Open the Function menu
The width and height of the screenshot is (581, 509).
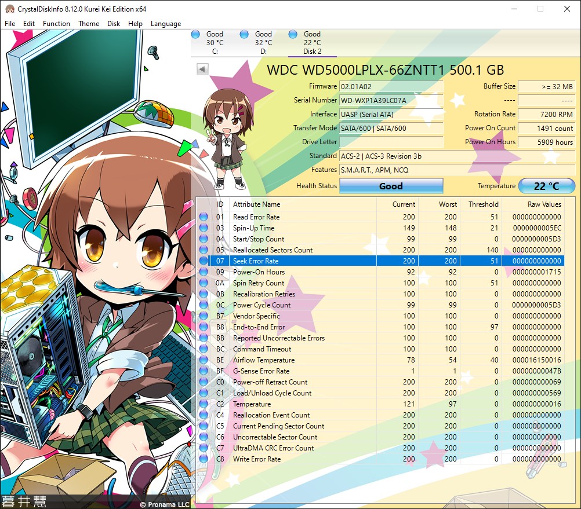(x=56, y=24)
